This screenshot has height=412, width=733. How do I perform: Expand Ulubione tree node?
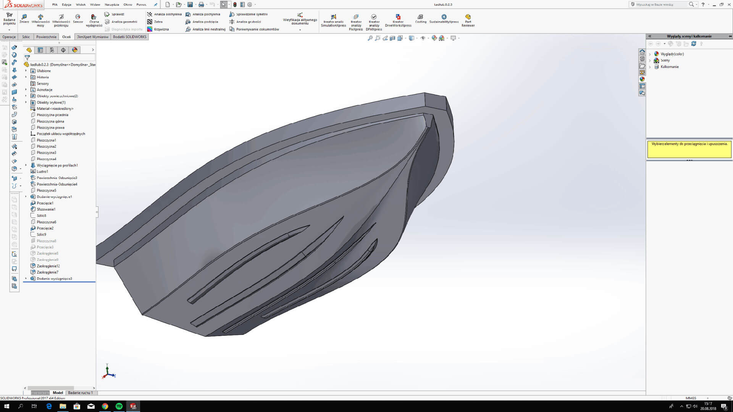26,71
